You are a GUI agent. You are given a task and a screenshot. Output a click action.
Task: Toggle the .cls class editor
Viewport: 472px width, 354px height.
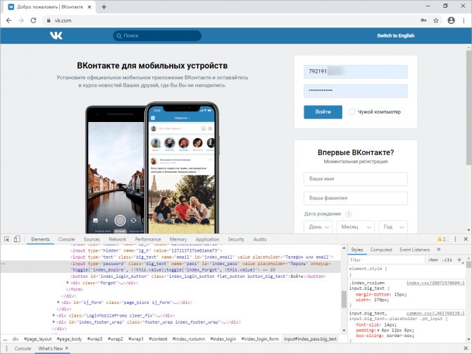pyautogui.click(x=447, y=260)
